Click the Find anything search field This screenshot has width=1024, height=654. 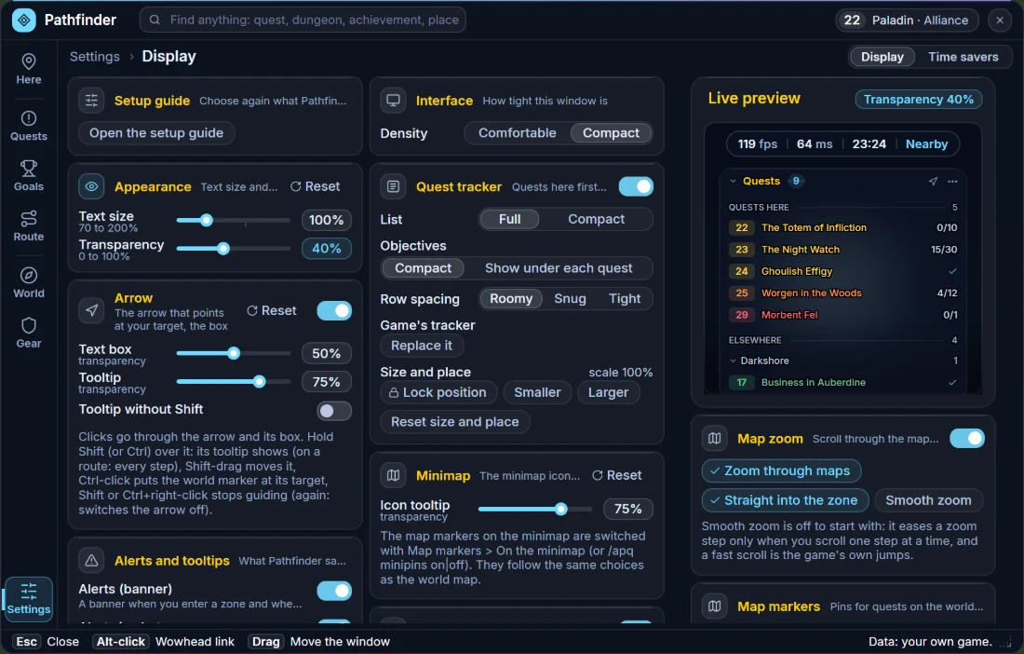[x=303, y=20]
